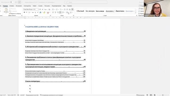Open the Главная (Home) tab

coord(5,6)
